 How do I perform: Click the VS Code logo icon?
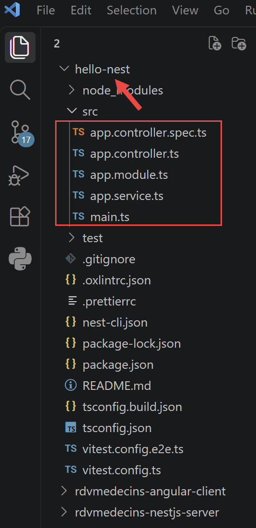click(12, 10)
